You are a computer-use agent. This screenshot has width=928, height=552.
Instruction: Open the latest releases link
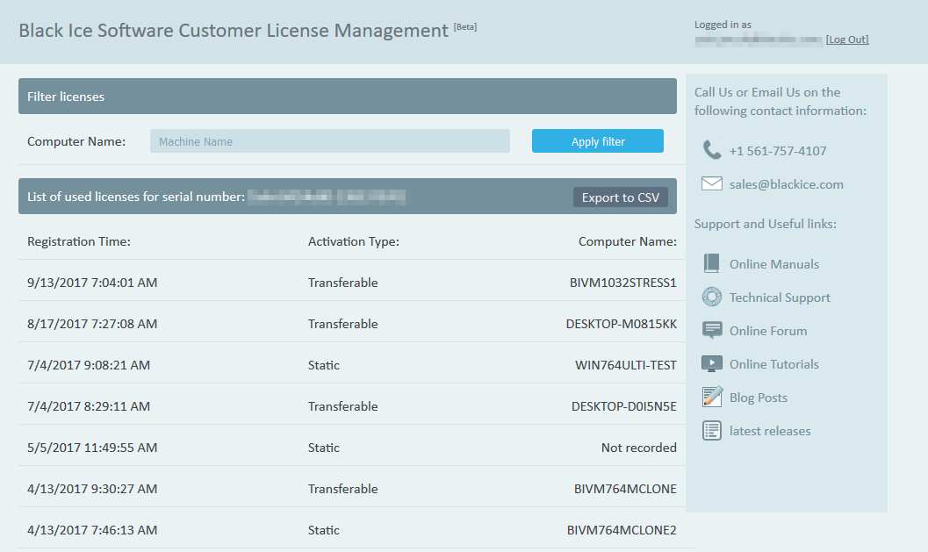click(770, 431)
